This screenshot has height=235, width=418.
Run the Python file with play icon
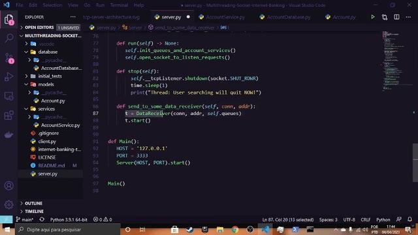pyautogui.click(x=373, y=17)
